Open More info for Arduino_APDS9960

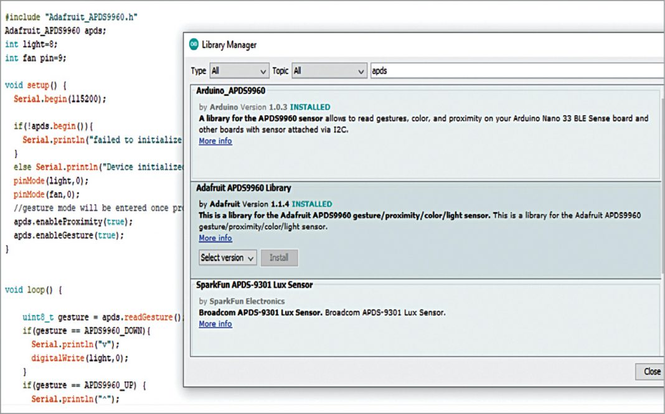pos(215,141)
